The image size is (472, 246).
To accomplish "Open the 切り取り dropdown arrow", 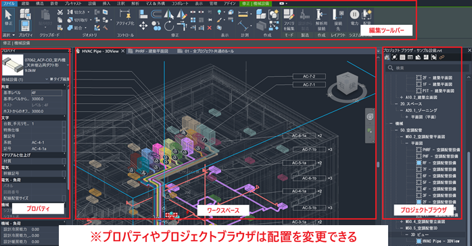I will pyautogui.click(x=91, y=20).
